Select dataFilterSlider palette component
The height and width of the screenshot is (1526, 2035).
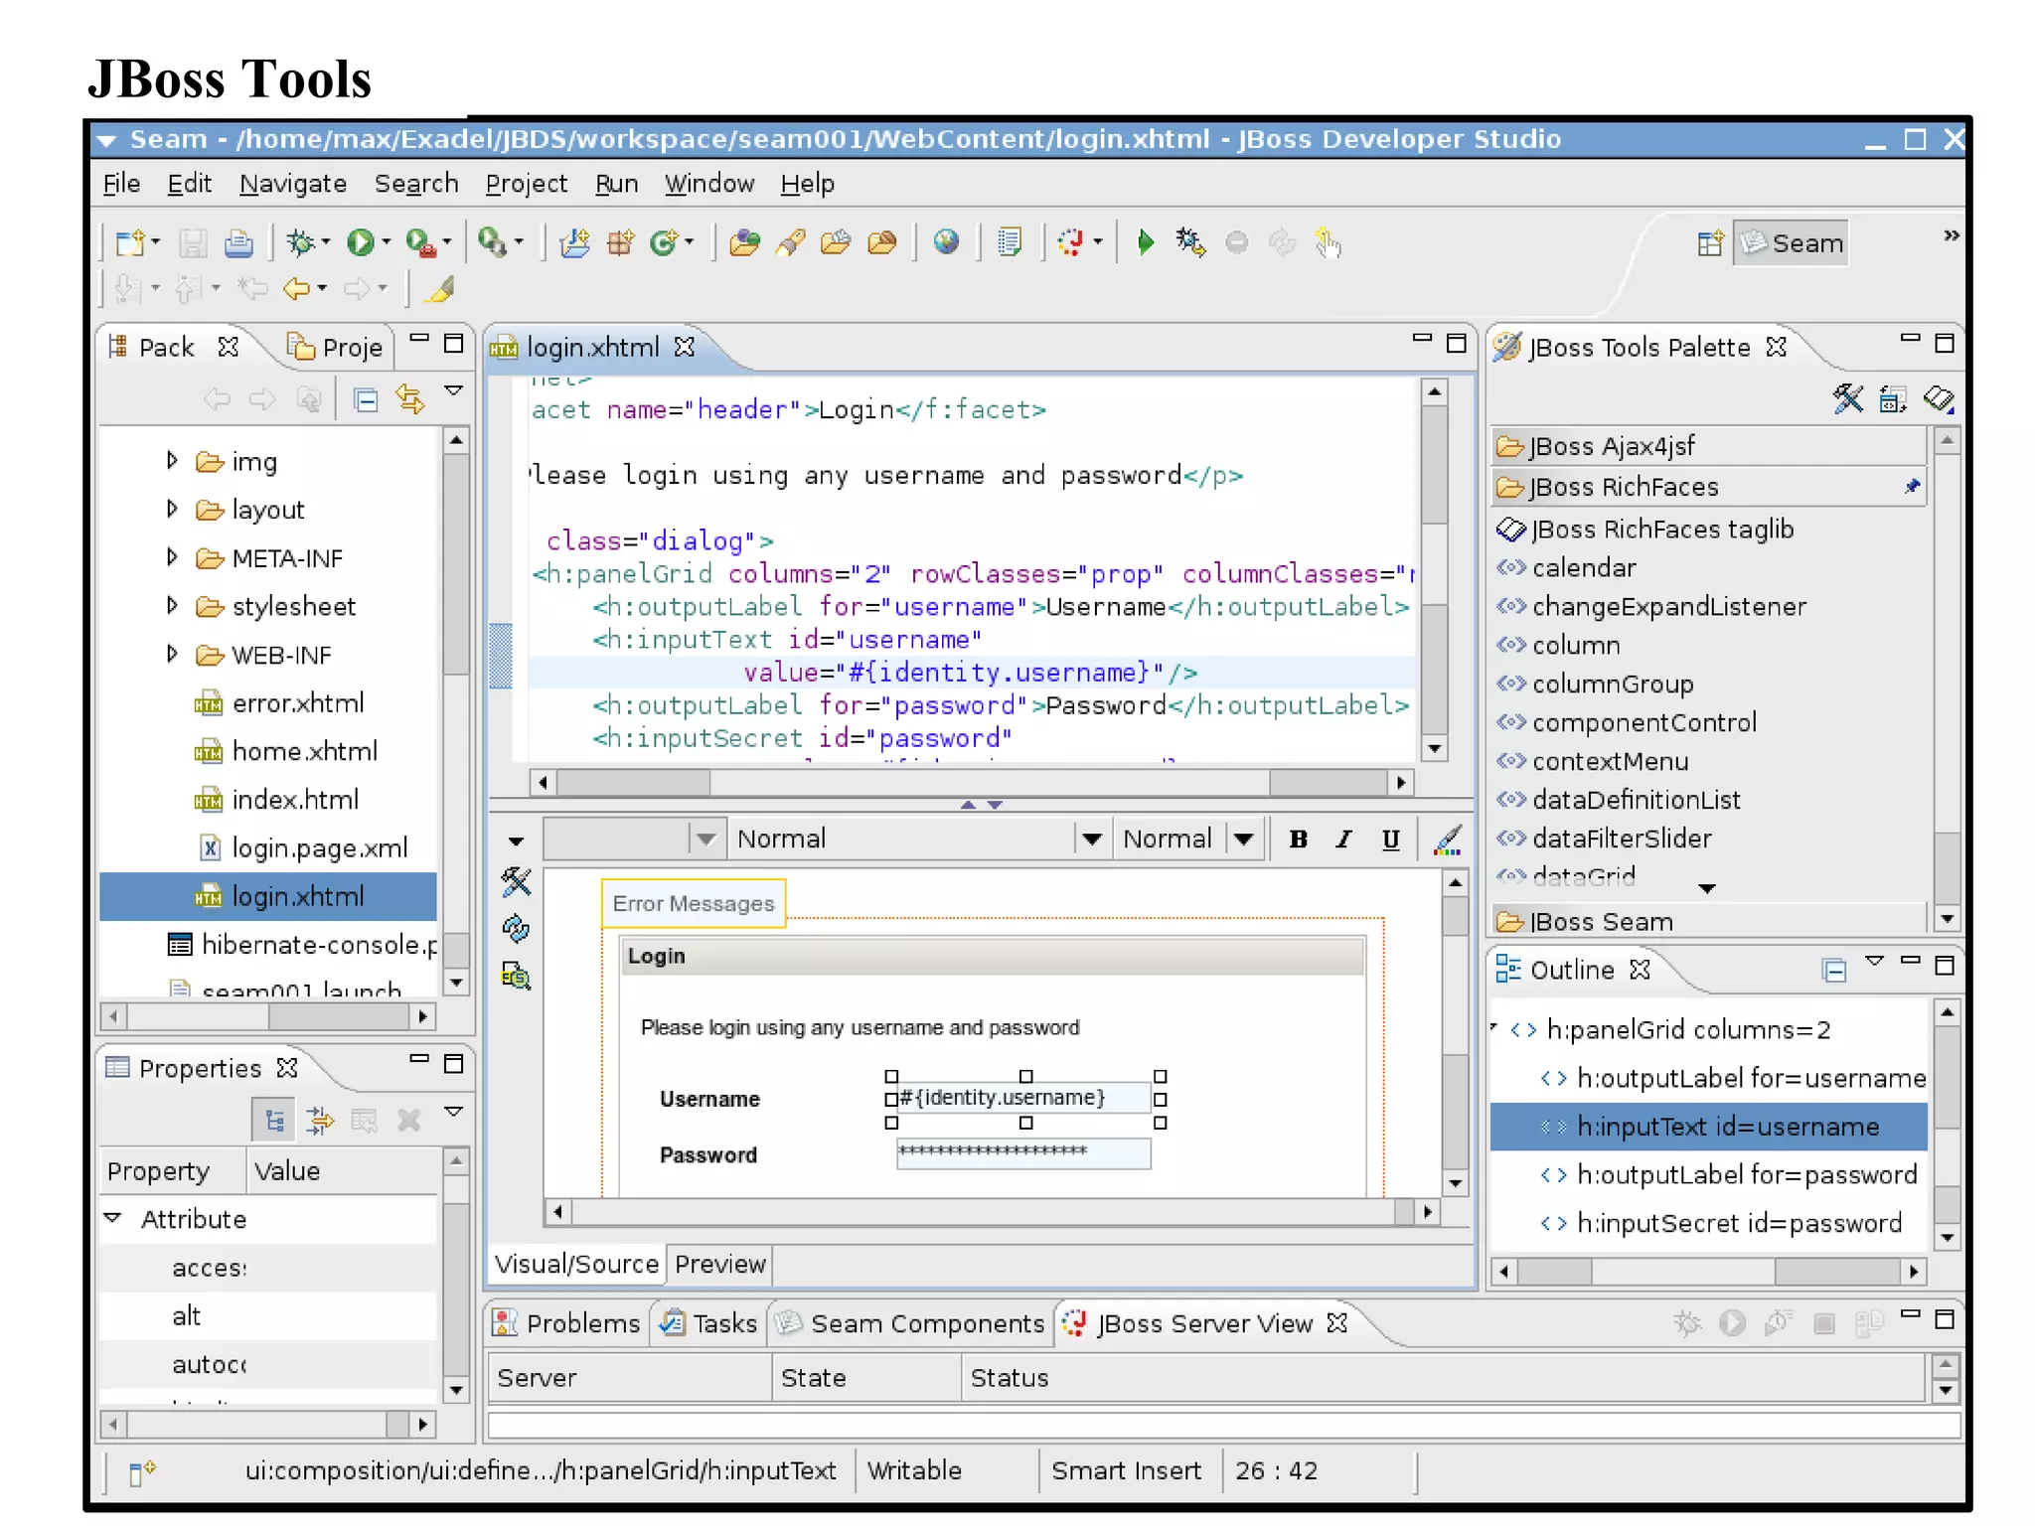pos(1622,839)
